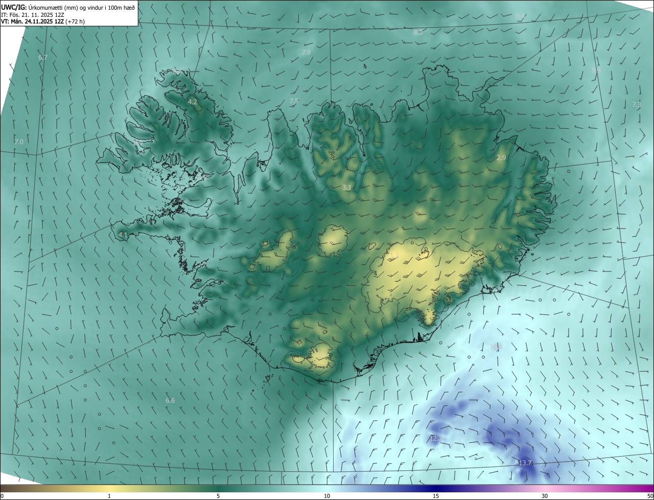Click the 13.7 value in the purple area

pos(525,463)
